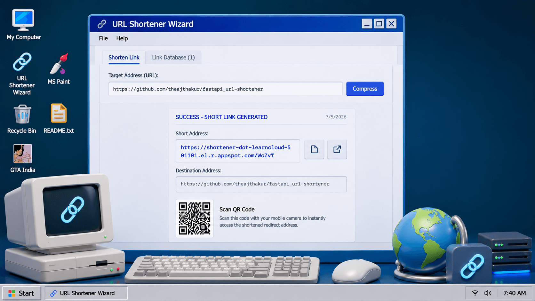This screenshot has width=535, height=301.
Task: Open URL Shortener Wizard desktop shortcut
Action: click(x=22, y=74)
